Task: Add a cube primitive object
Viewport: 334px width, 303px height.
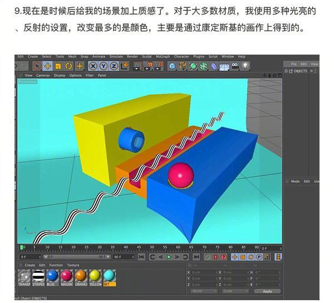Action: pos(172,66)
